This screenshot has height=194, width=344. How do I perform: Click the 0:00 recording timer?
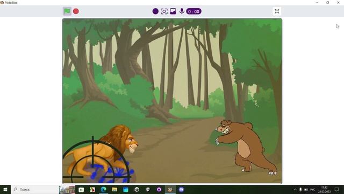click(193, 11)
